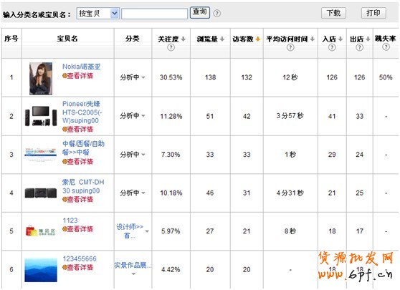Image resolution: width=400 pixels, height=290 pixels.
Task: View 查看详情 for item 123455666
Action: (78, 267)
